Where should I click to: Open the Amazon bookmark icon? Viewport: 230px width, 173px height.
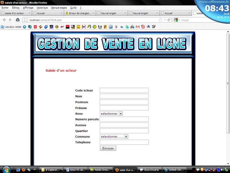[73, 27]
